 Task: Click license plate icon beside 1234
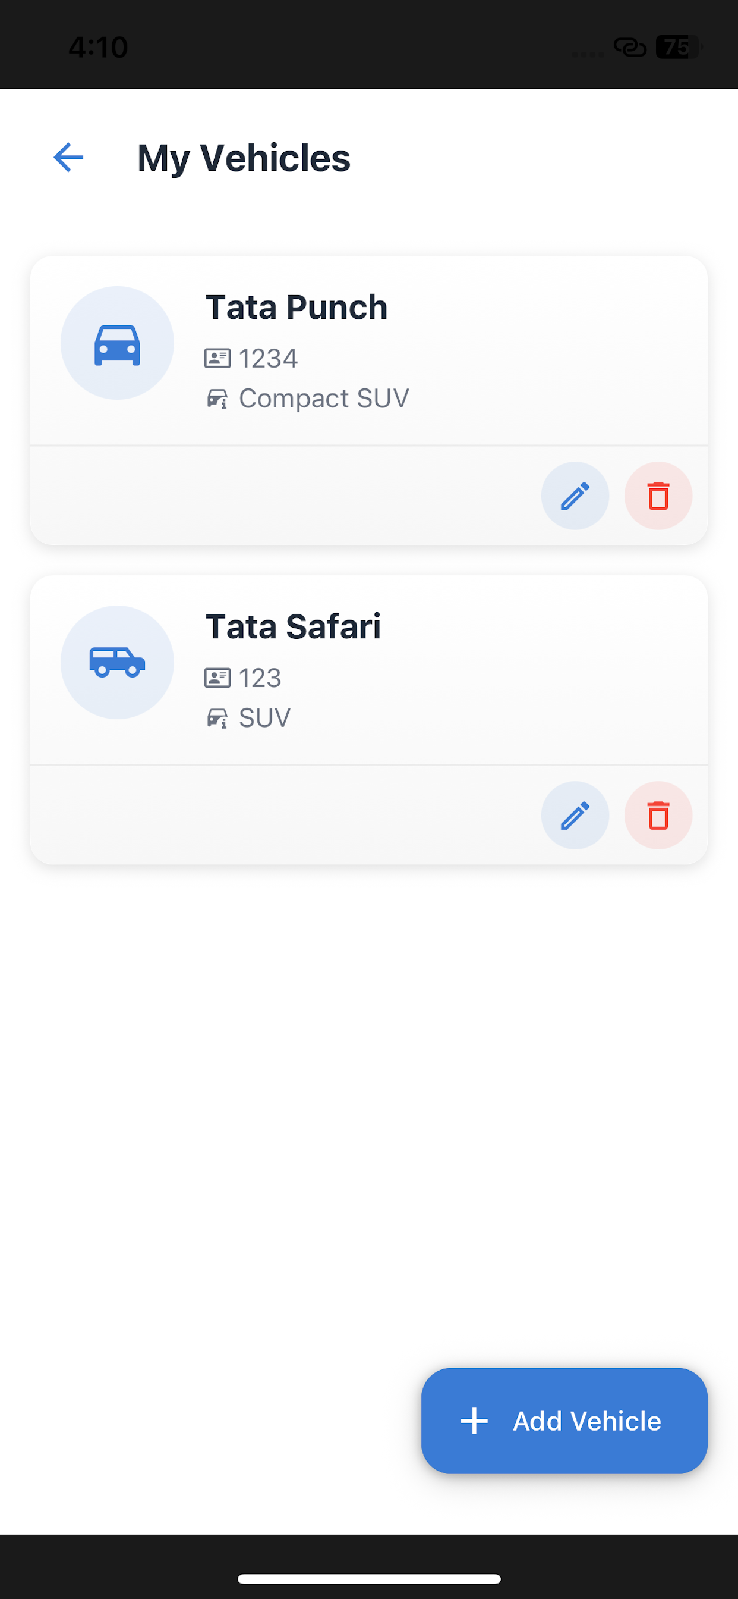[217, 358]
